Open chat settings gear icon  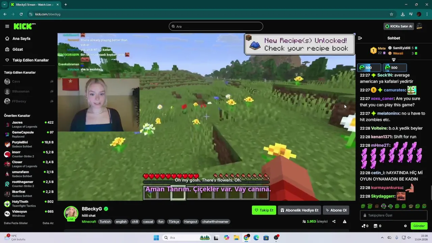coord(405,226)
